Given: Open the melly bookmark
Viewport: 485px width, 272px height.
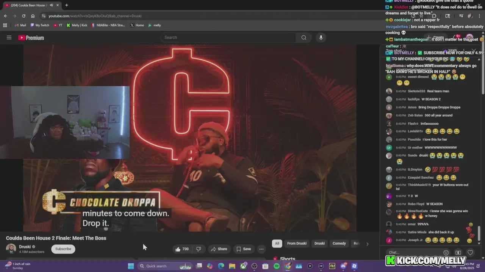Looking at the screenshot, I should tap(154, 25).
